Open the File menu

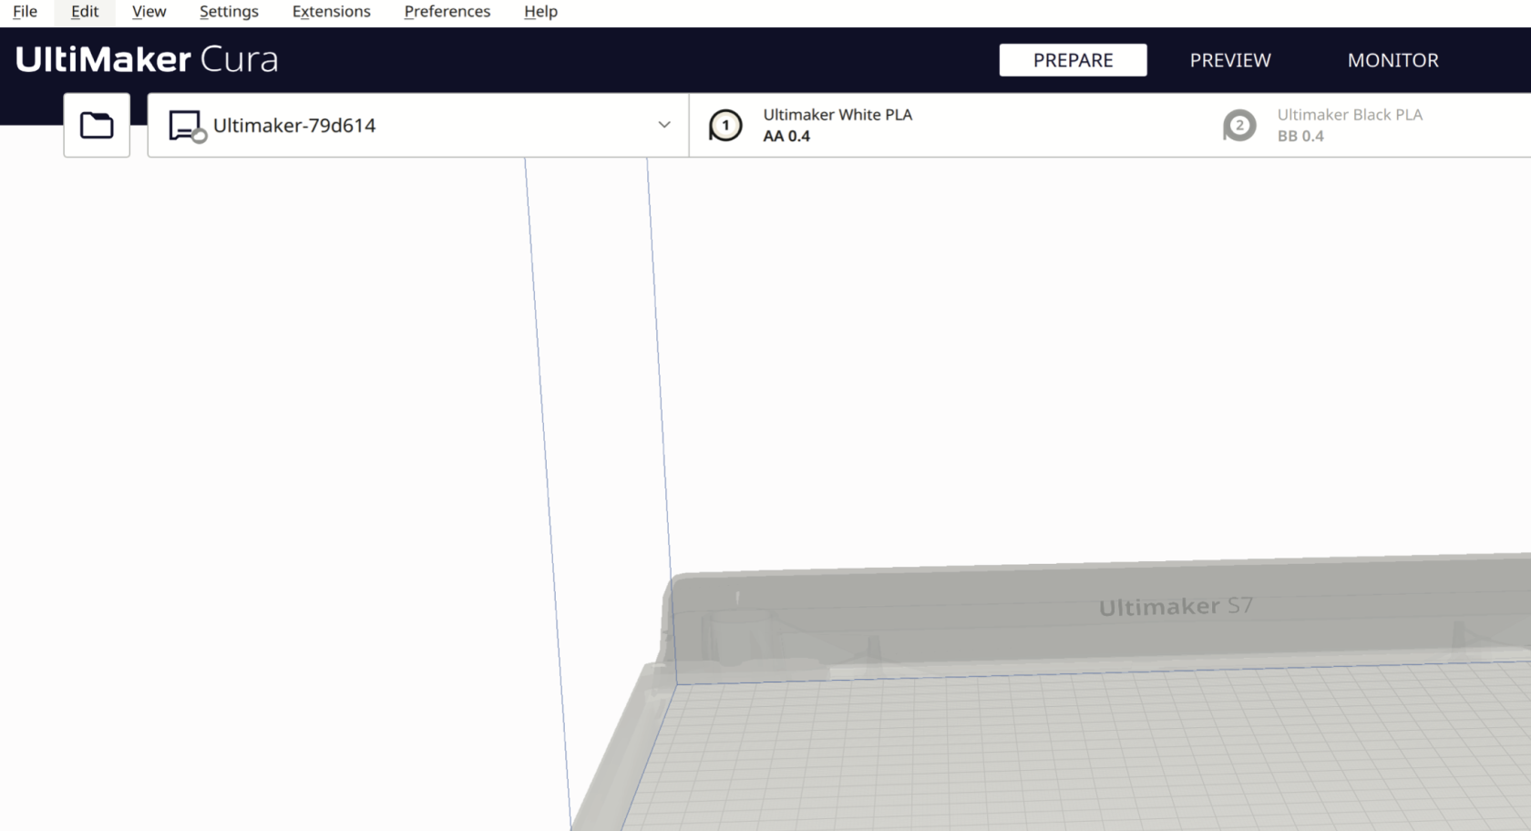(x=25, y=12)
